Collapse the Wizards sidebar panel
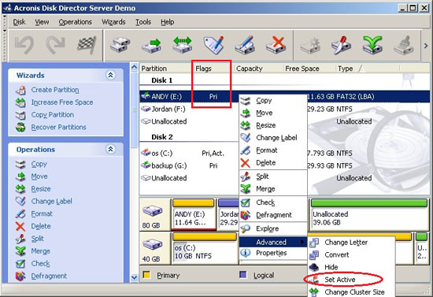 (x=110, y=75)
